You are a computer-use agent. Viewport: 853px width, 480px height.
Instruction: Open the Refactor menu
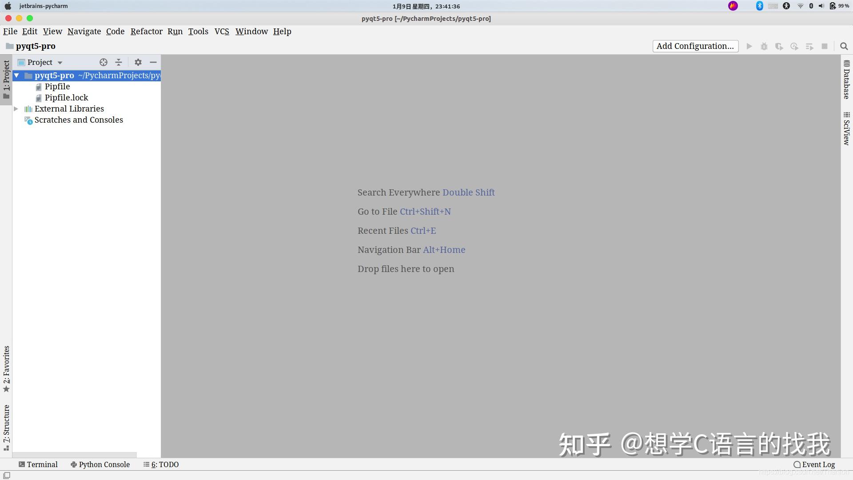pyautogui.click(x=146, y=32)
